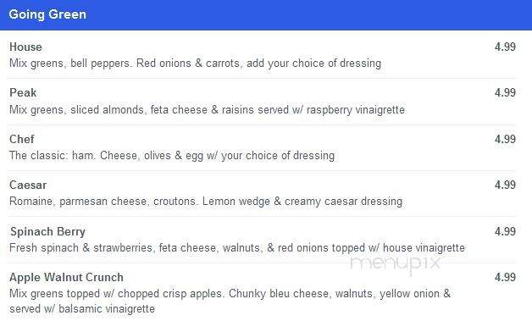Click the Going Green section header
The image size is (532, 321).
pyautogui.click(x=266, y=15)
